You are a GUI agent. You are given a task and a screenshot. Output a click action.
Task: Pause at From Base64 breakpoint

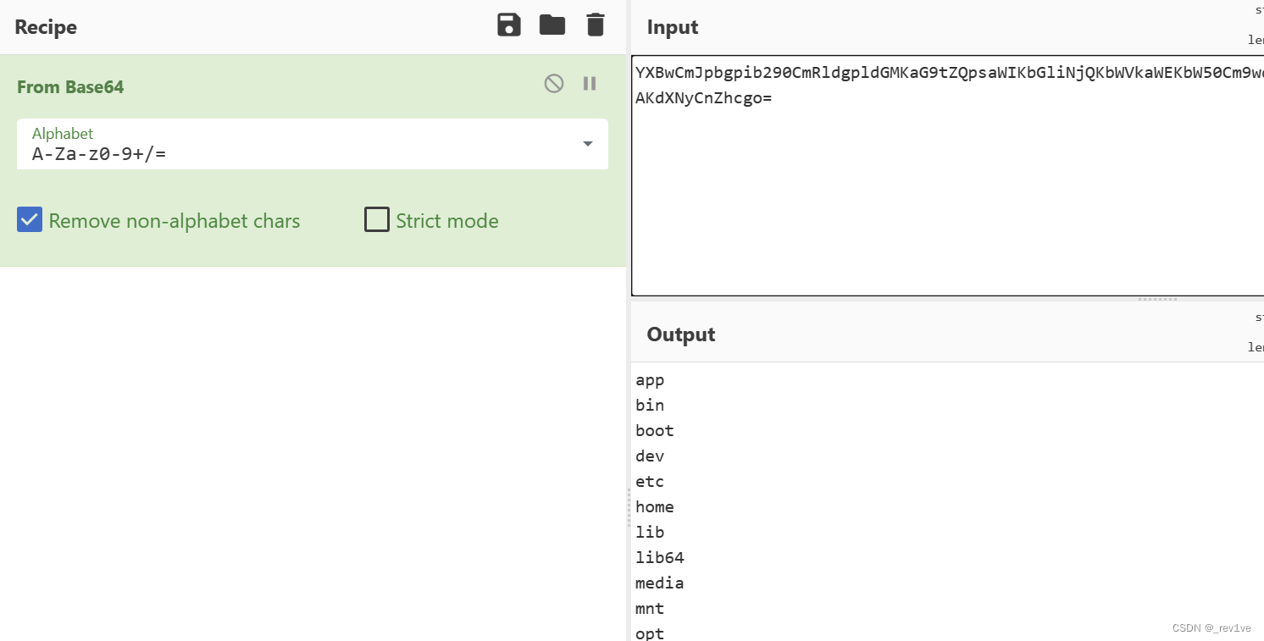(x=590, y=83)
